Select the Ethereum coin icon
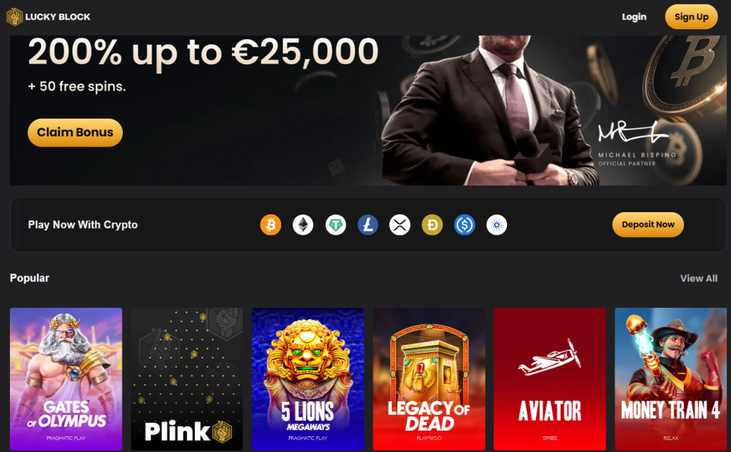The image size is (731, 452). 303,225
